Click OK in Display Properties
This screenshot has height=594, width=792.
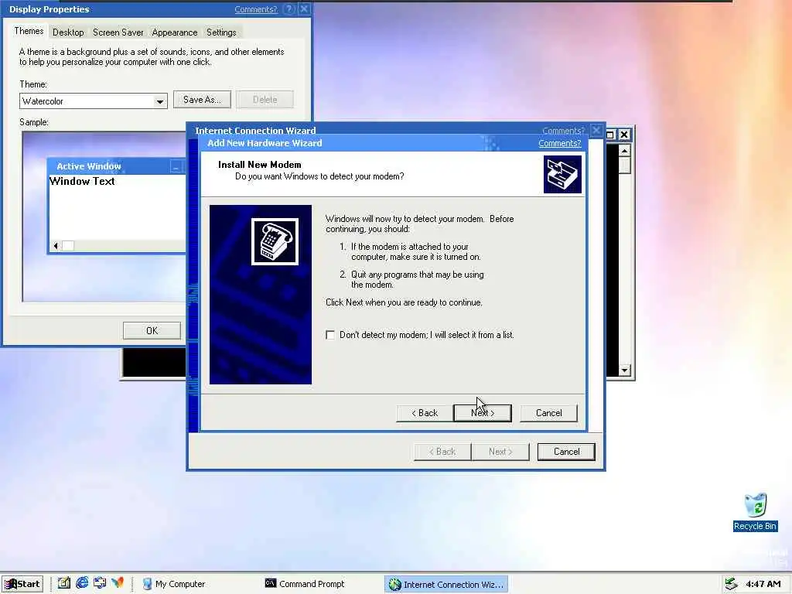tap(152, 331)
